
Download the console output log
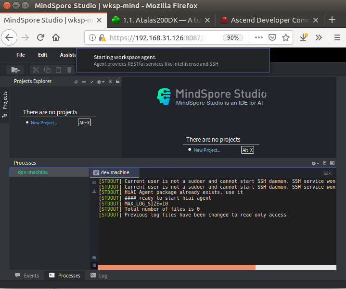94,191
